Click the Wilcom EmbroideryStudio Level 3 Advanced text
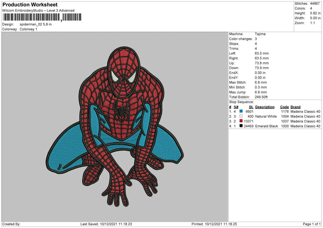The image size is (323, 228). (38, 11)
